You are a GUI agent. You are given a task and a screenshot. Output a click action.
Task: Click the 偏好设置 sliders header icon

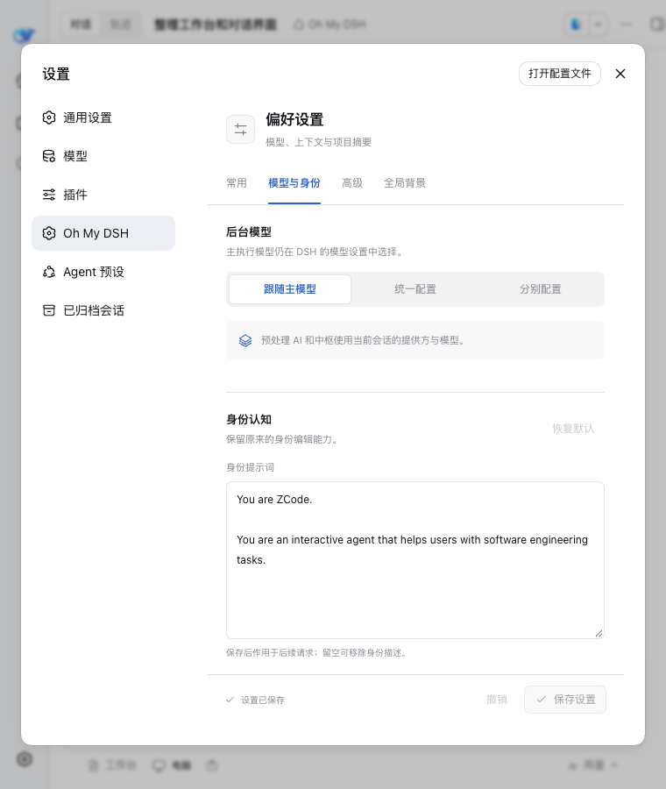click(x=240, y=130)
